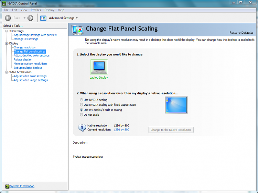The image size is (258, 193).
Task: Open the Profiles menu
Action: point(36,10)
